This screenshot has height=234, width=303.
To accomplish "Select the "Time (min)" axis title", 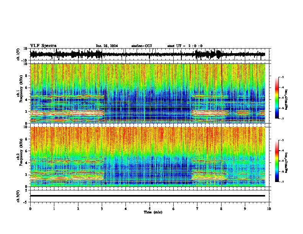I will pos(153,212).
